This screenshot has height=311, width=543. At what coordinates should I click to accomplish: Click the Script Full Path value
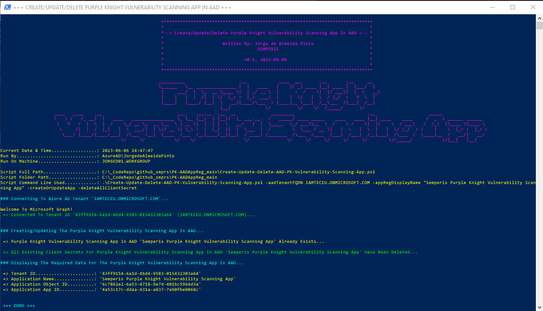[x=238, y=172]
